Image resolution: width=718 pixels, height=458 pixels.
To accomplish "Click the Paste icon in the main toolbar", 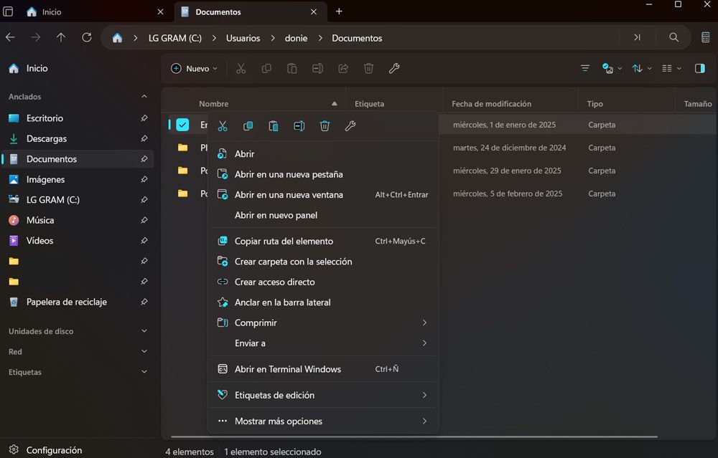I will (292, 69).
